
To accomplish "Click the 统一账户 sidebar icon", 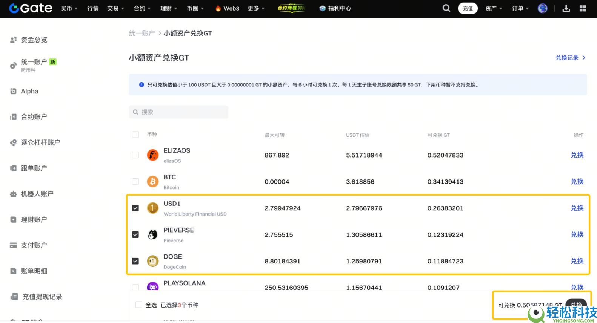I will coord(13,66).
